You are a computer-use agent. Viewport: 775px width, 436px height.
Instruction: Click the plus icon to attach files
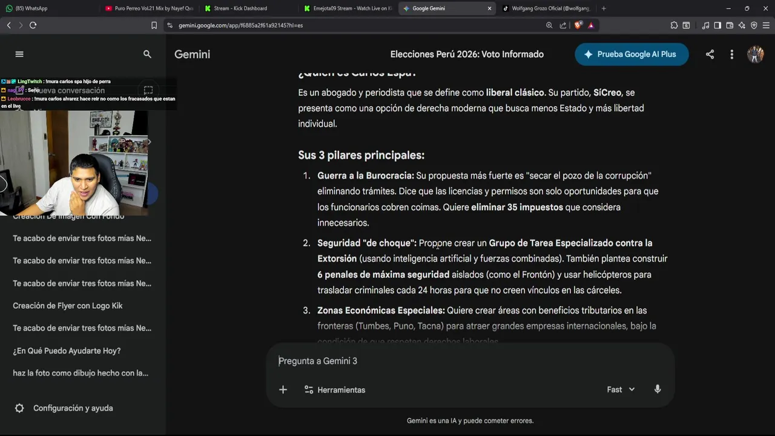(x=283, y=389)
